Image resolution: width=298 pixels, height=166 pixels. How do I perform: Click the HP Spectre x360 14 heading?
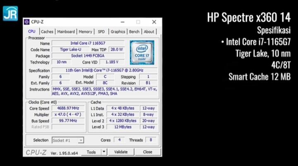[249, 17]
